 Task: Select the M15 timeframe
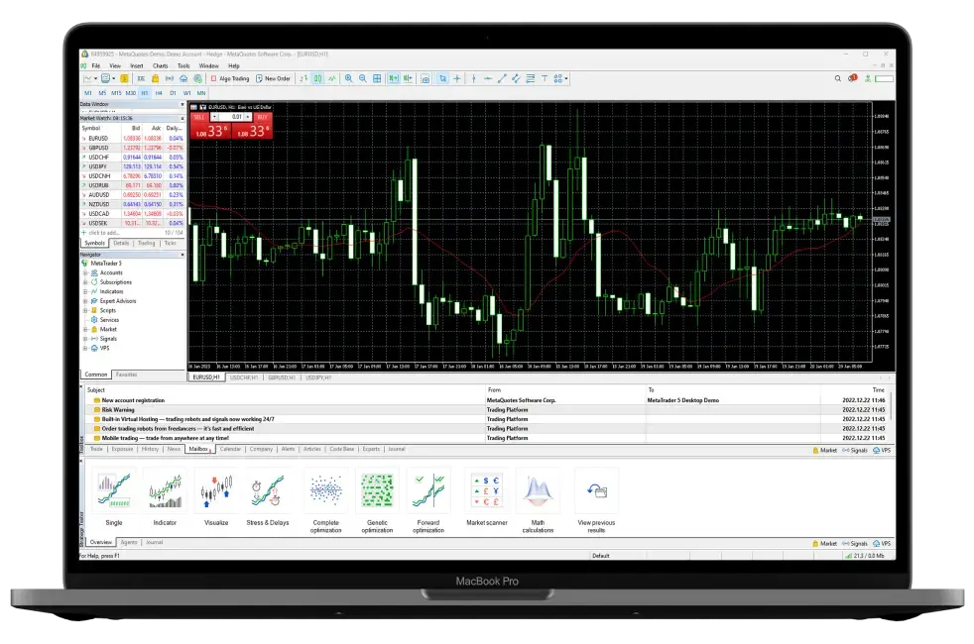[116, 93]
